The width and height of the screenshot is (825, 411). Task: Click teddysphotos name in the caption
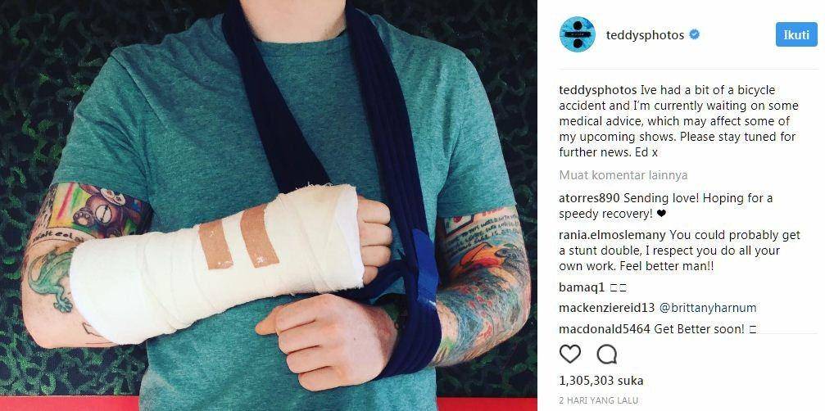591,90
